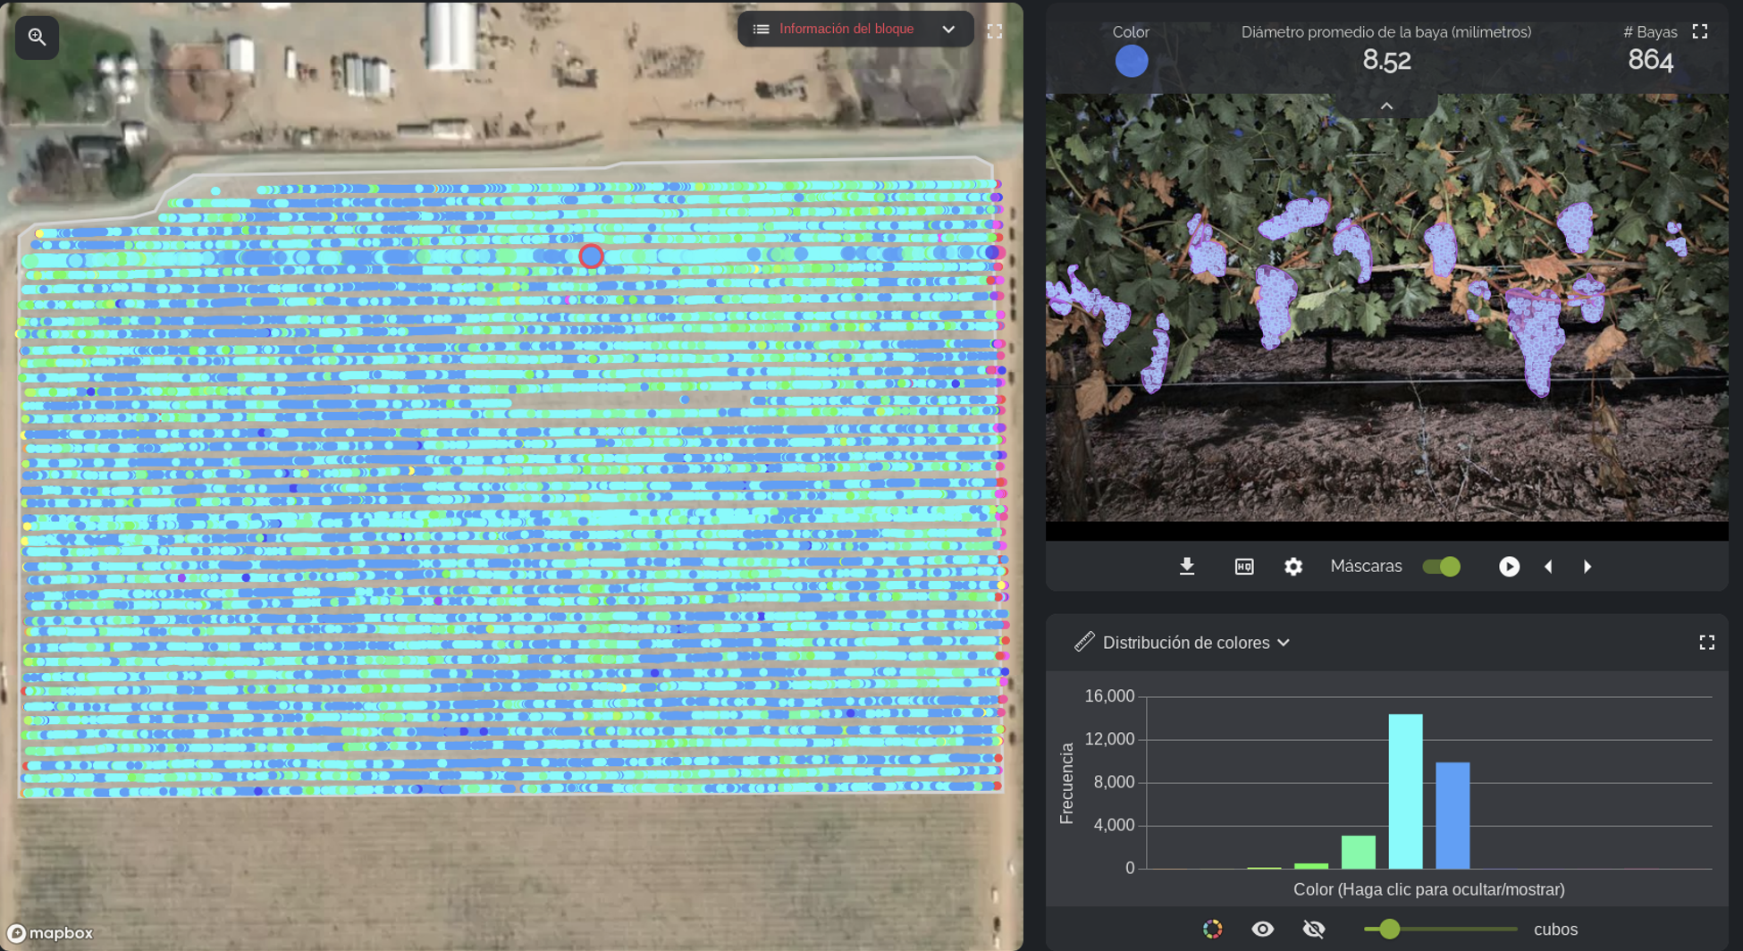Screen dimensions: 1743x951
Task: Play the image sequence
Action: (1508, 567)
